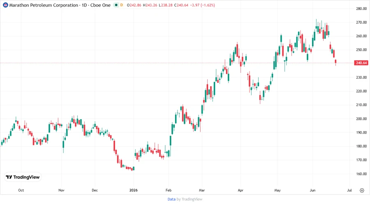Click the 250.00 price axis label

tap(361, 50)
